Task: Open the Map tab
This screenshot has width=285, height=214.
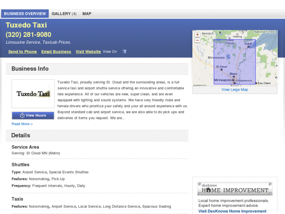Action: coord(87,14)
